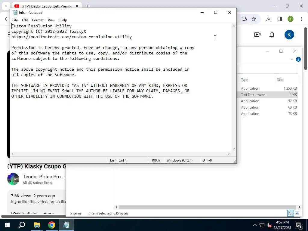
Task: Click the UTF-8 encoding status entry
Action: click(x=207, y=160)
